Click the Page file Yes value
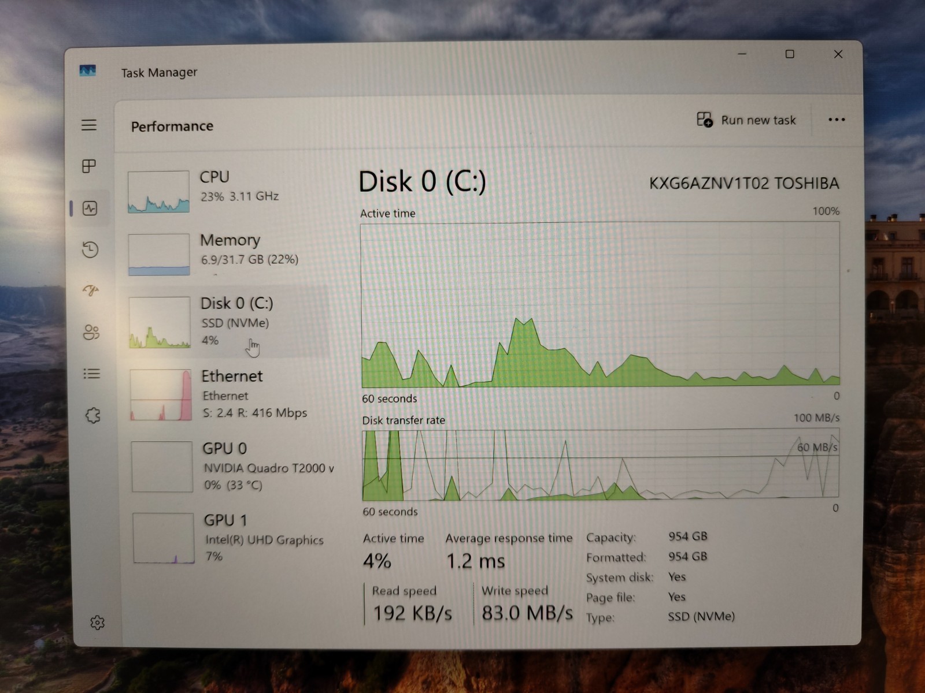 pos(677,597)
